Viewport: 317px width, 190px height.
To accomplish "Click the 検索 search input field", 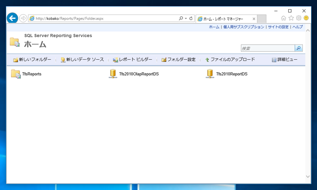I will click(268, 48).
